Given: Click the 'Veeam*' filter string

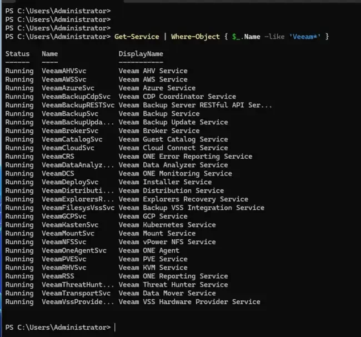Looking at the screenshot, I should click(x=305, y=37).
